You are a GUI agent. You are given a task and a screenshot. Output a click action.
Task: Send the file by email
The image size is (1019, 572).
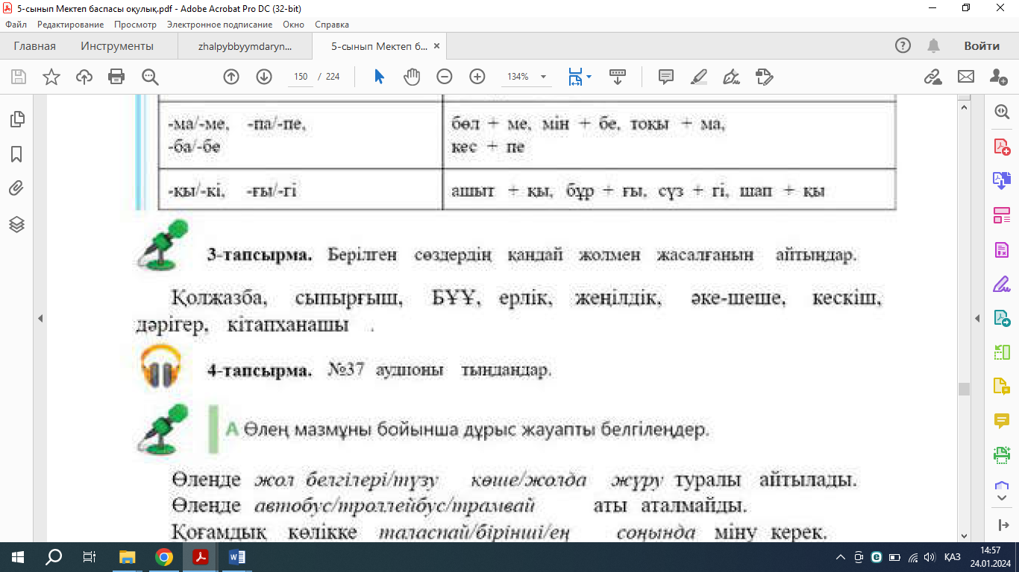(x=966, y=77)
